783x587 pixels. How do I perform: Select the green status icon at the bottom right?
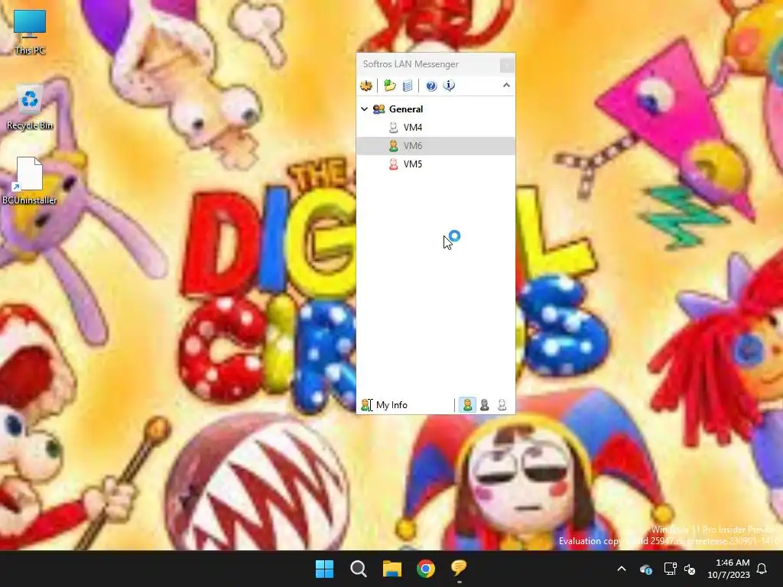click(467, 405)
